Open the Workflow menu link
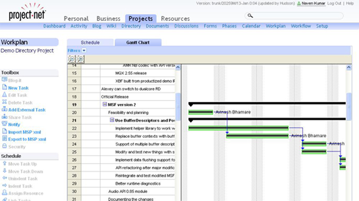The height and width of the screenshot is (201, 359). click(301, 26)
